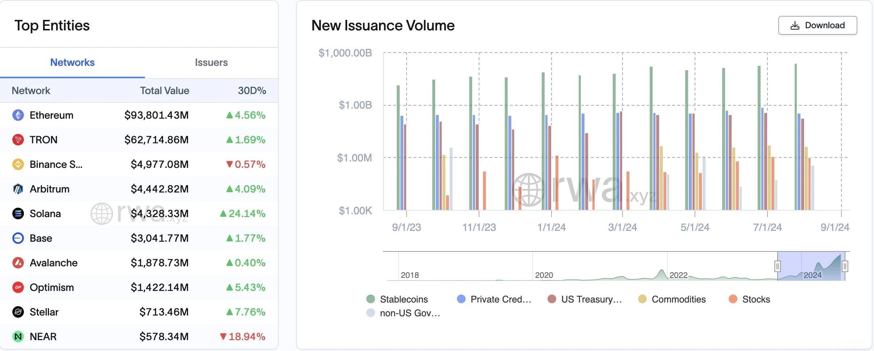Open the Stellar network row
Screen dimensions: 874x351
(x=44, y=312)
